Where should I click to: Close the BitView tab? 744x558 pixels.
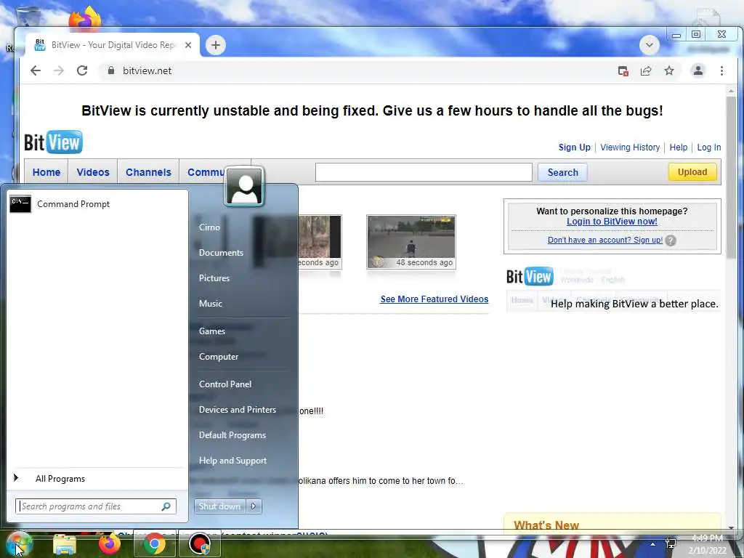coord(188,45)
